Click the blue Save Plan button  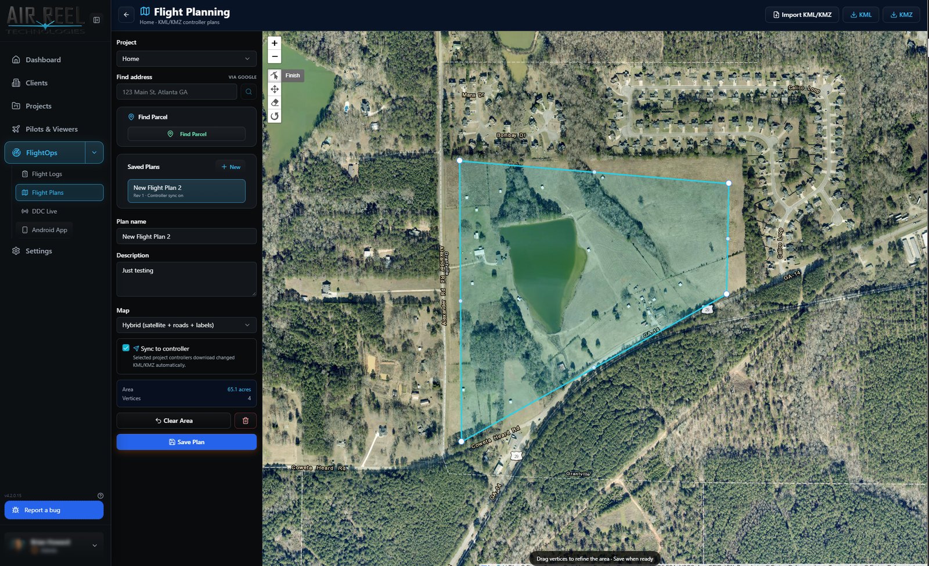[186, 442]
